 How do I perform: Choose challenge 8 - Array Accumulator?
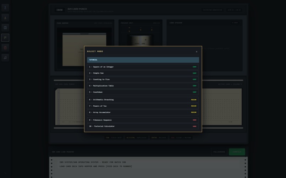143,112
